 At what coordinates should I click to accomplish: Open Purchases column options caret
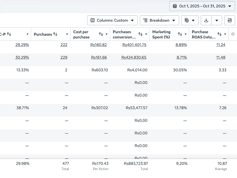(67, 34)
